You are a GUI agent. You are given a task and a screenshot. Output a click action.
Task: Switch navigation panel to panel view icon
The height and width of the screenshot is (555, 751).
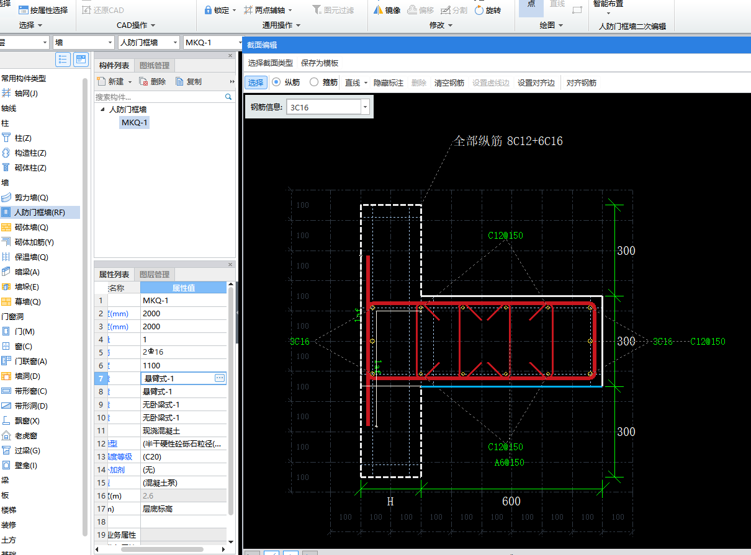81,59
